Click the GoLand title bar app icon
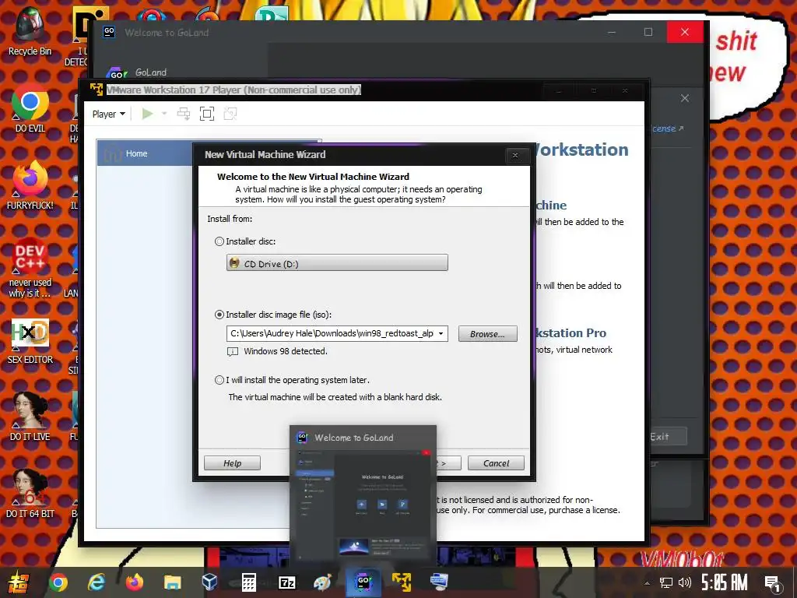797x598 pixels. 109,32
